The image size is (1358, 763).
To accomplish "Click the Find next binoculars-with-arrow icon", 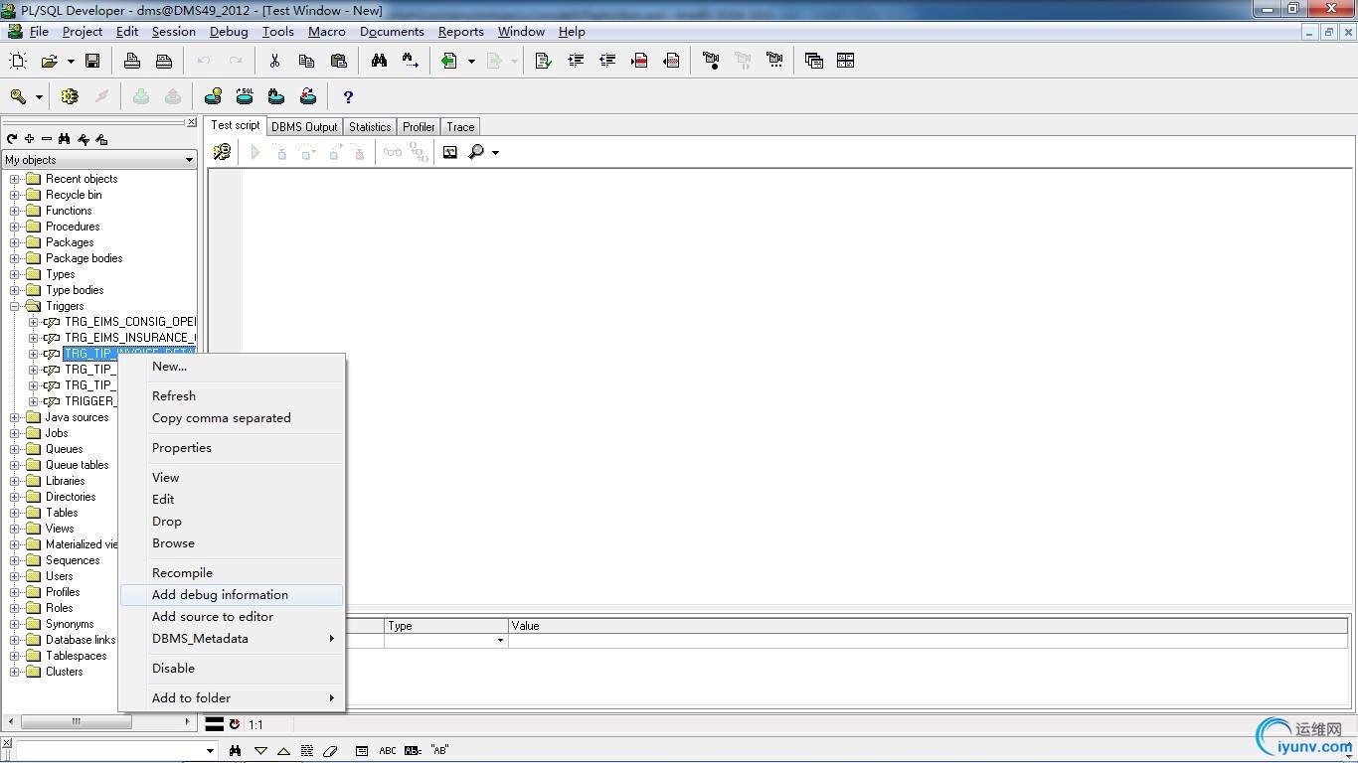I will [411, 61].
